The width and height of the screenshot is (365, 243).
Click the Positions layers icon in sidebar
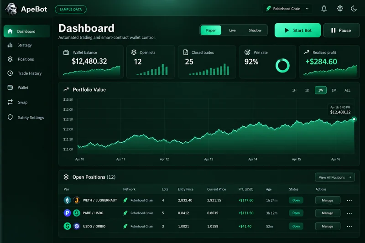pyautogui.click(x=10, y=59)
